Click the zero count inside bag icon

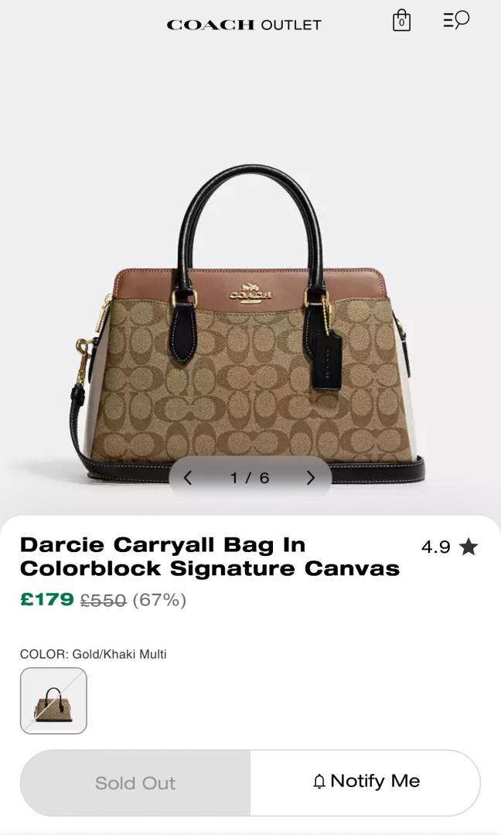[401, 23]
